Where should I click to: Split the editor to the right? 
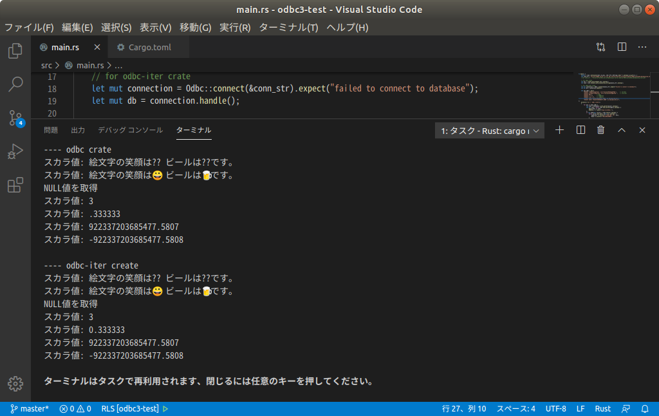pyautogui.click(x=622, y=47)
